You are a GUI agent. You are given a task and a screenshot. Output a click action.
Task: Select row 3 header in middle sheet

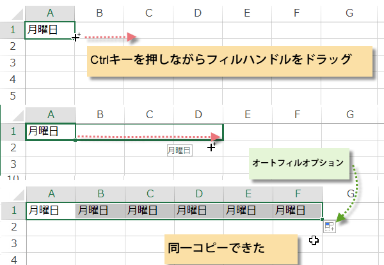pos(12,164)
